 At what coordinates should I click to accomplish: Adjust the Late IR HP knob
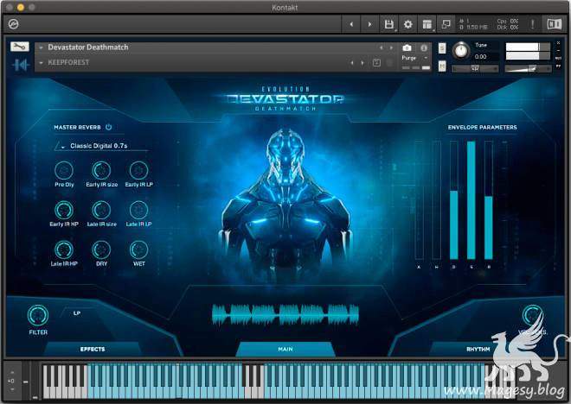(x=64, y=249)
